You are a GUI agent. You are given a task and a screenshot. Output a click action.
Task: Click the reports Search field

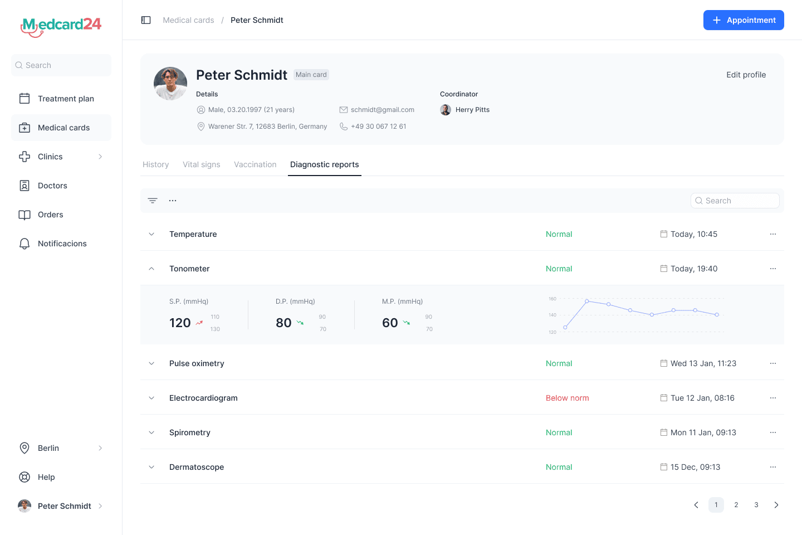pos(735,201)
